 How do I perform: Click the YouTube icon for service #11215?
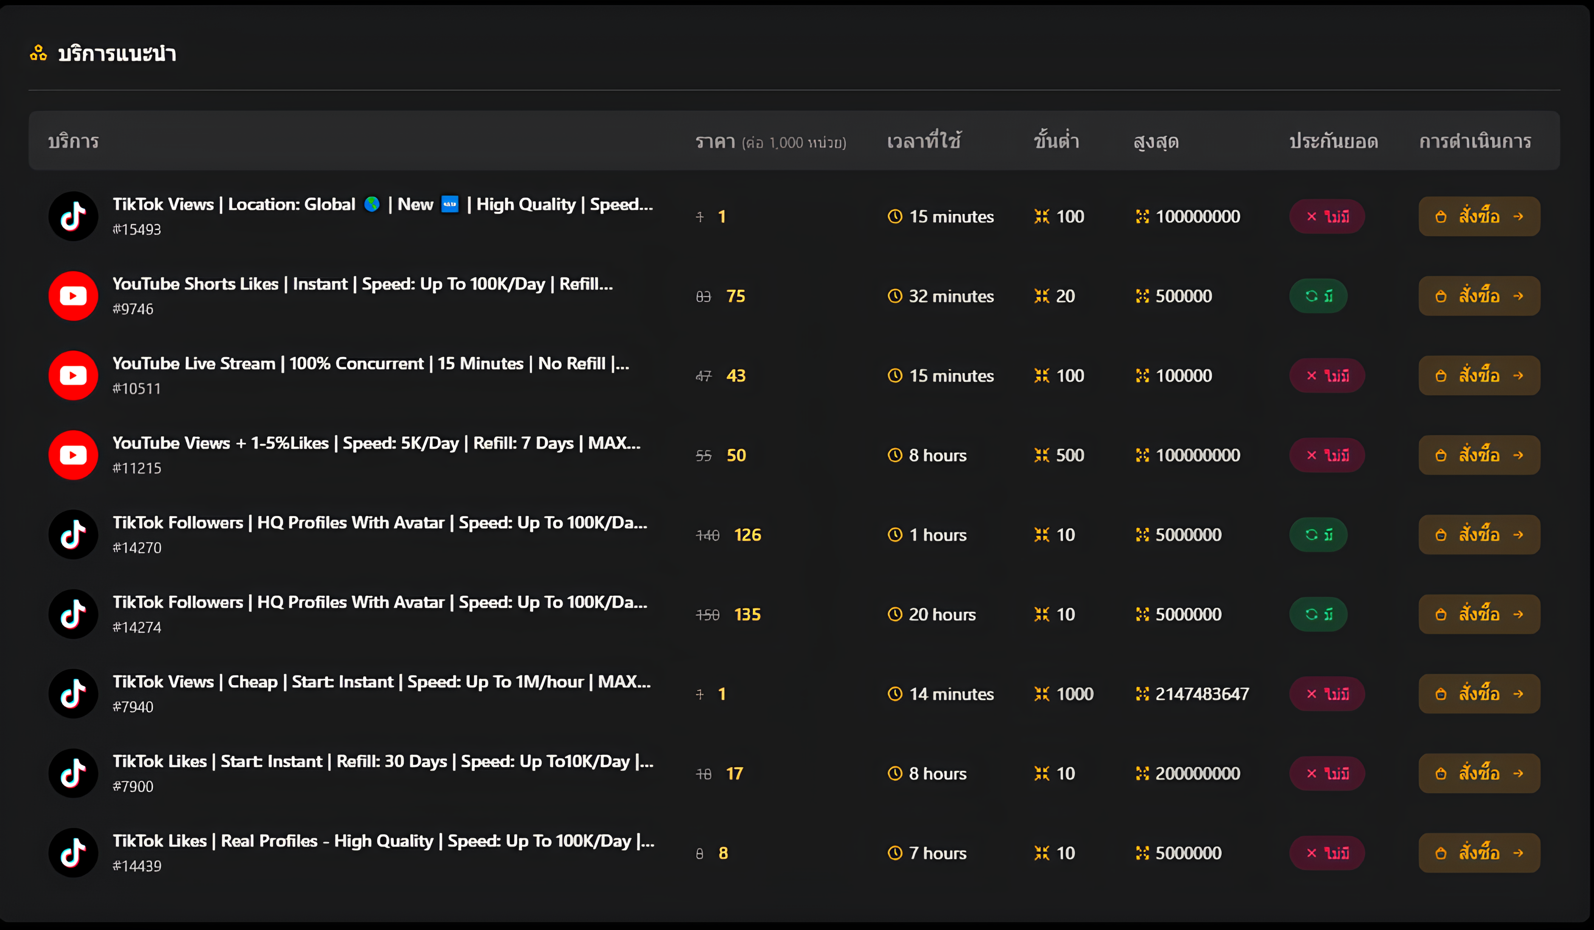tap(73, 455)
